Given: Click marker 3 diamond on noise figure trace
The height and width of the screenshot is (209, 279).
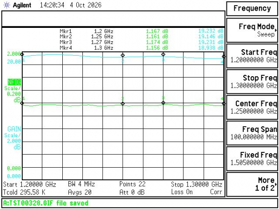Looking at the screenshot, I should click(163, 103).
